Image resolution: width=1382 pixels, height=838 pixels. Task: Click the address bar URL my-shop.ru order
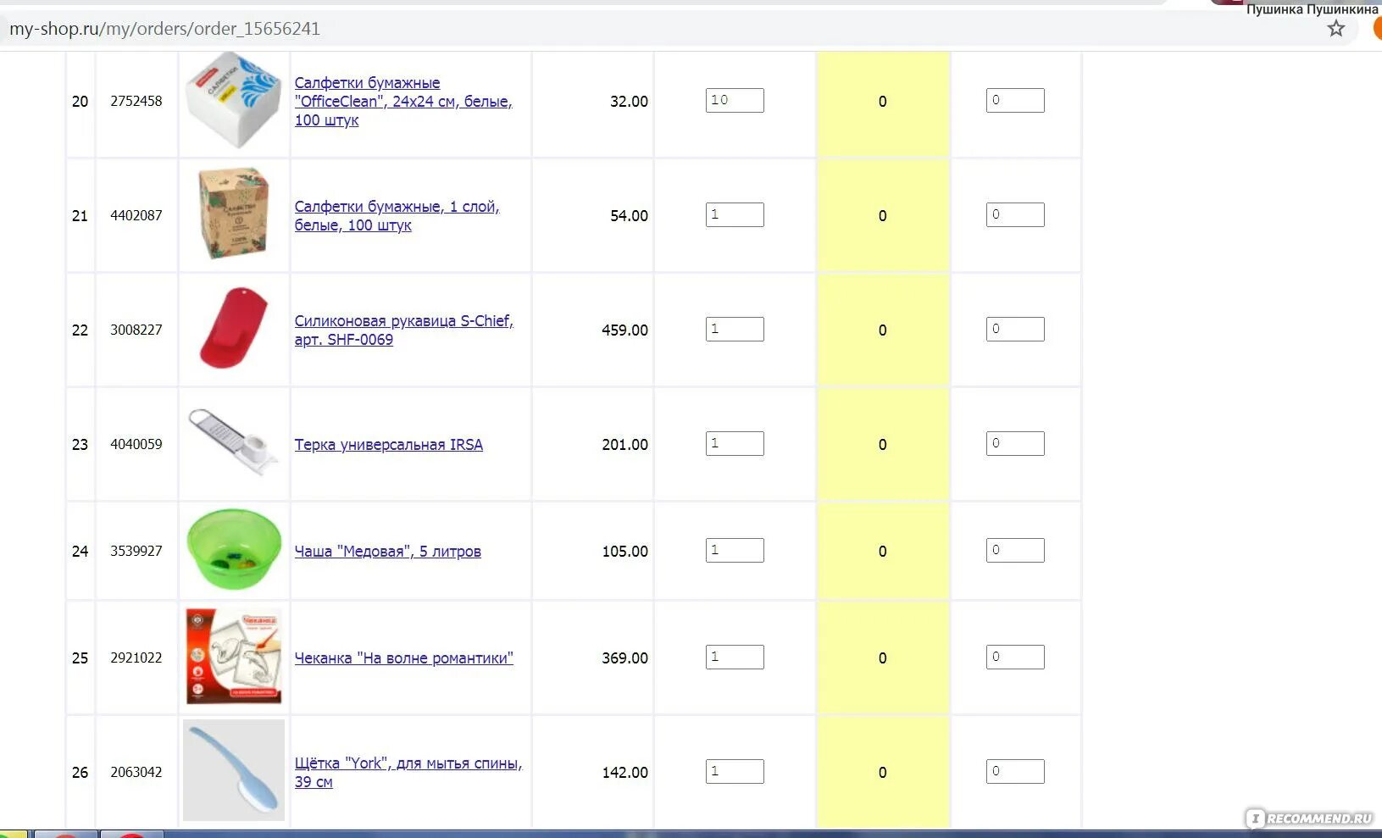coord(165,29)
